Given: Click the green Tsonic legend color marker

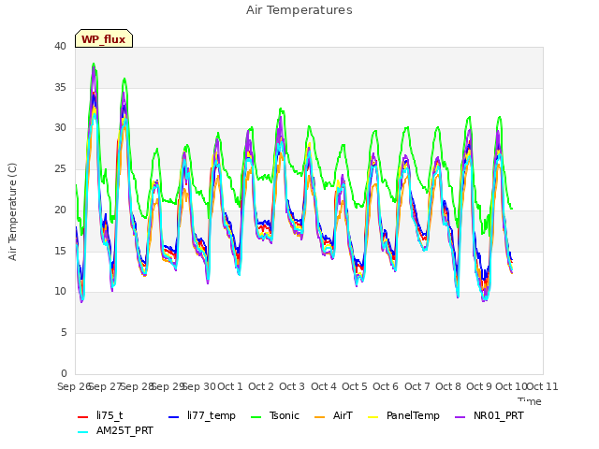Looking at the screenshot, I should [x=256, y=416].
